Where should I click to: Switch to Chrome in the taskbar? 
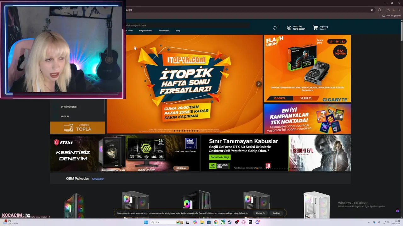point(216,222)
